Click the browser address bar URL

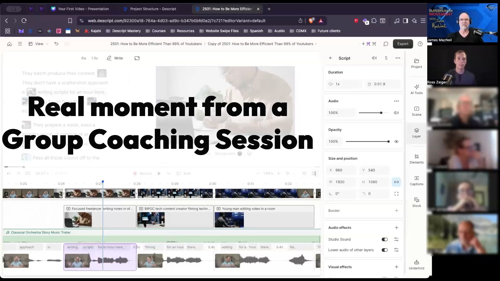tap(177, 21)
